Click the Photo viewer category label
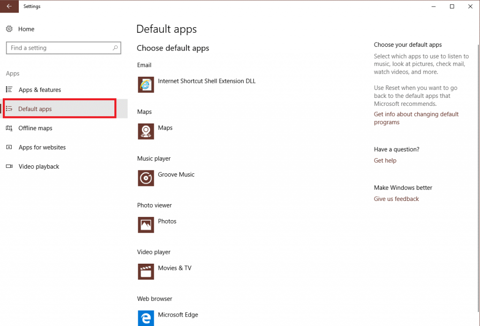 point(154,205)
